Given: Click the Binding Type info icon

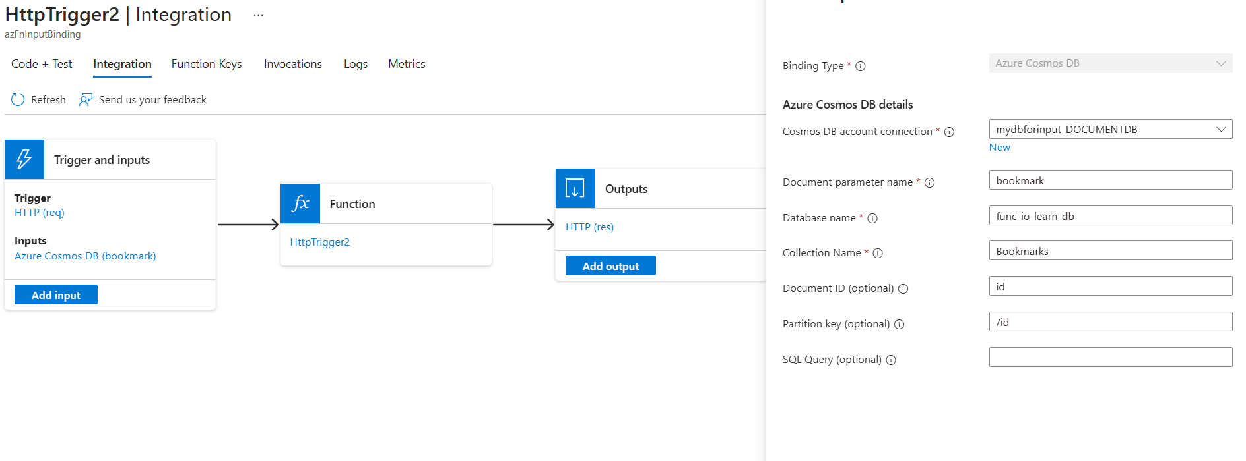Looking at the screenshot, I should (861, 66).
